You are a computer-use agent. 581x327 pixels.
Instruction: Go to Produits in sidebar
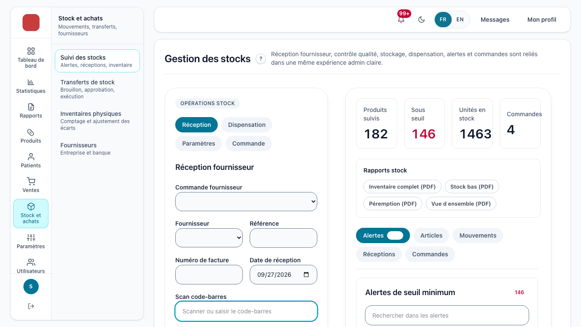click(31, 136)
